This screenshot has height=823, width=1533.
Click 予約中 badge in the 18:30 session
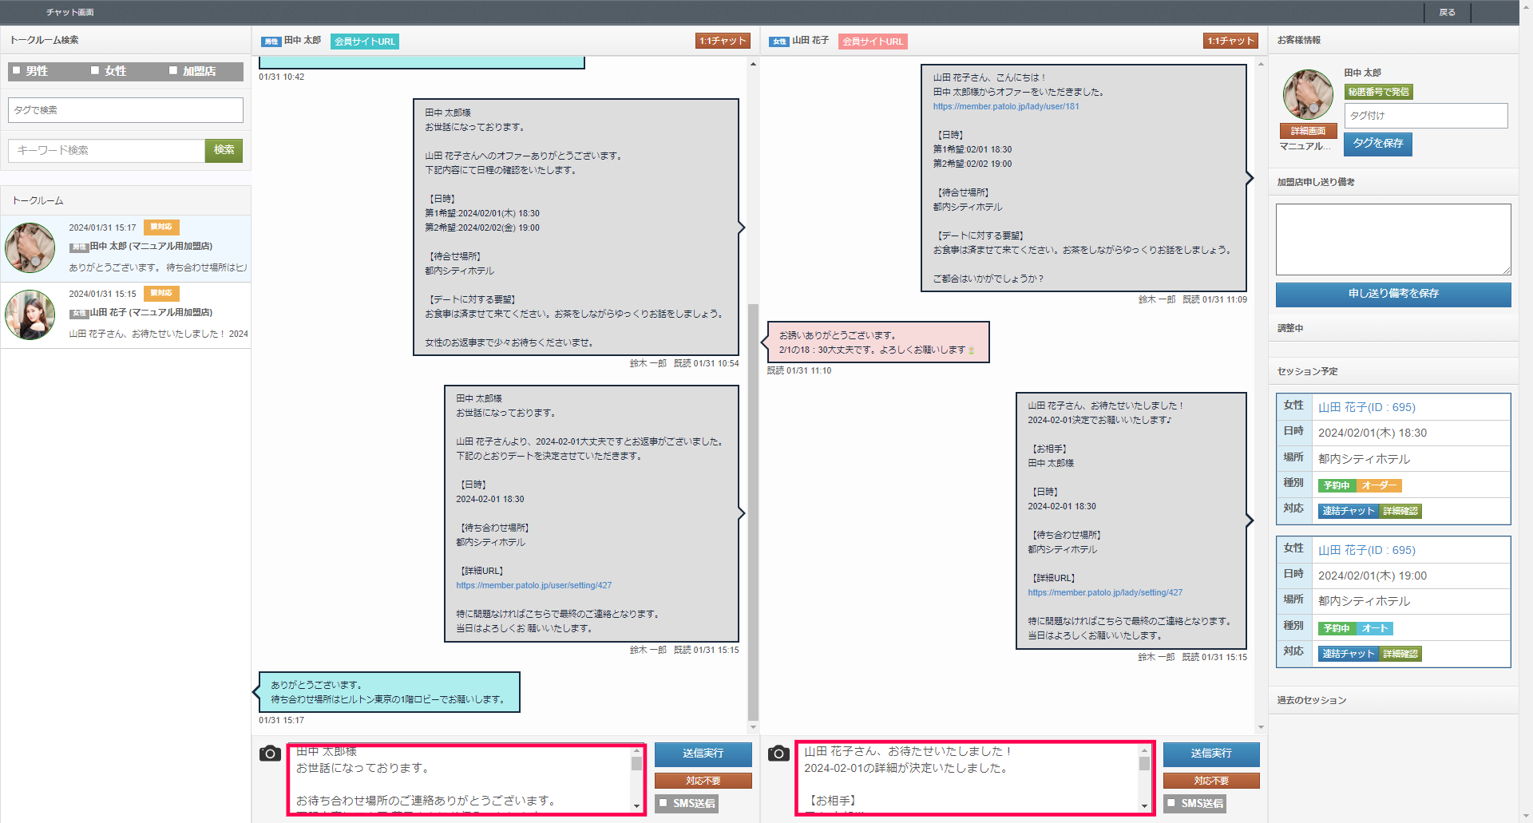pyautogui.click(x=1336, y=485)
